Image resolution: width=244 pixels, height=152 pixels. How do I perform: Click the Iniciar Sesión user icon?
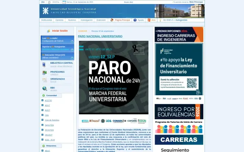48,31
